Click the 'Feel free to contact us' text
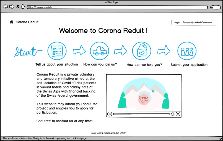The image size is (223, 141). click(64, 121)
